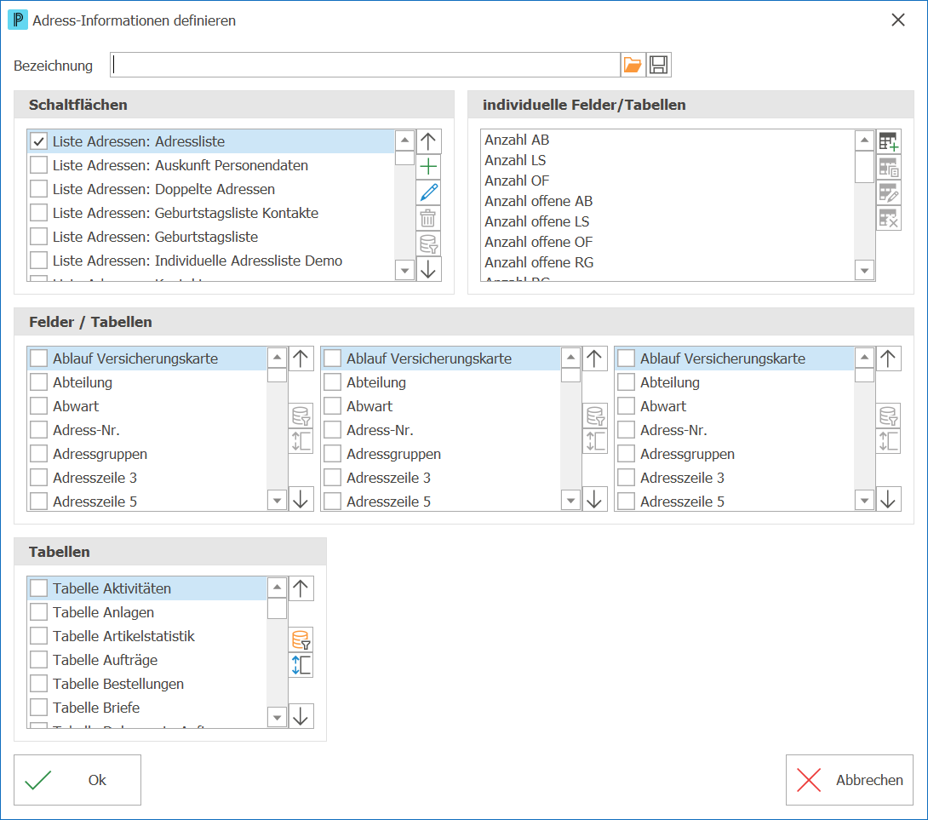Save definition with floppy disk icon

658,65
